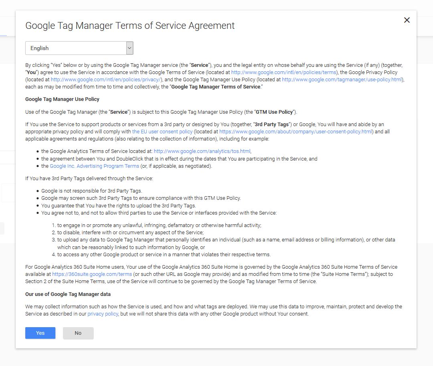Click the bold 'GTM Use Policy' term
The width and height of the screenshot is (433, 366).
click(274, 112)
